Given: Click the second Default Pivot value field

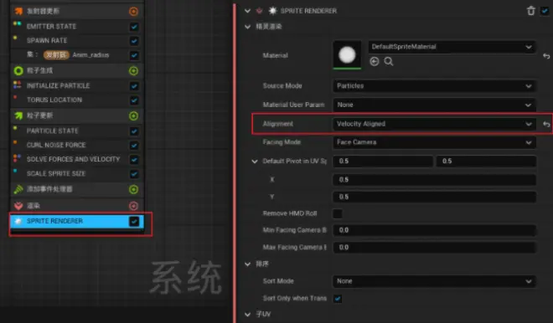Looking at the screenshot, I should [486, 161].
